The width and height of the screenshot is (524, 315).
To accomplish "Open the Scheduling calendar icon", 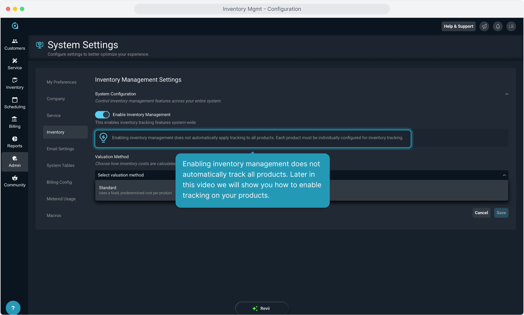I will (x=15, y=100).
